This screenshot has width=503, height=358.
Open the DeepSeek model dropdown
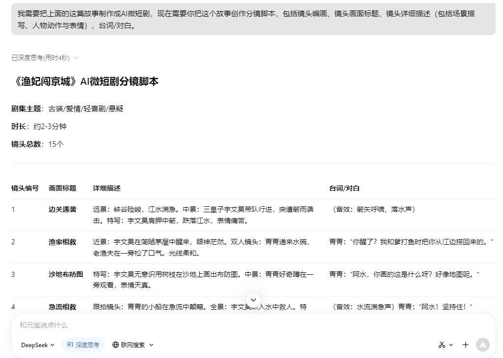click(x=37, y=345)
